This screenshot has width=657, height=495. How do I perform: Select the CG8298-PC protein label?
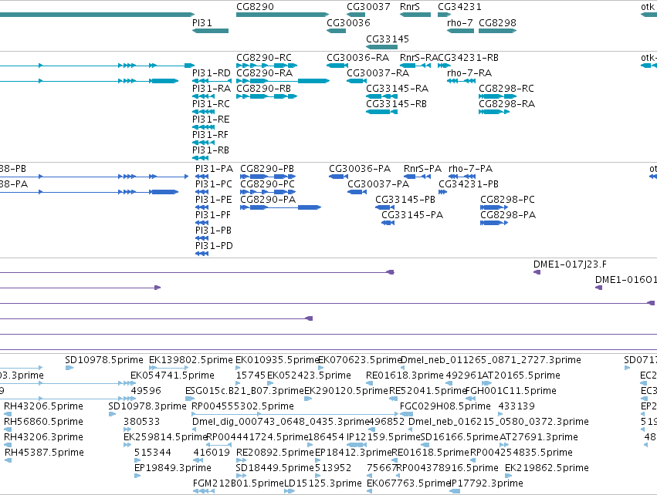pos(507,200)
